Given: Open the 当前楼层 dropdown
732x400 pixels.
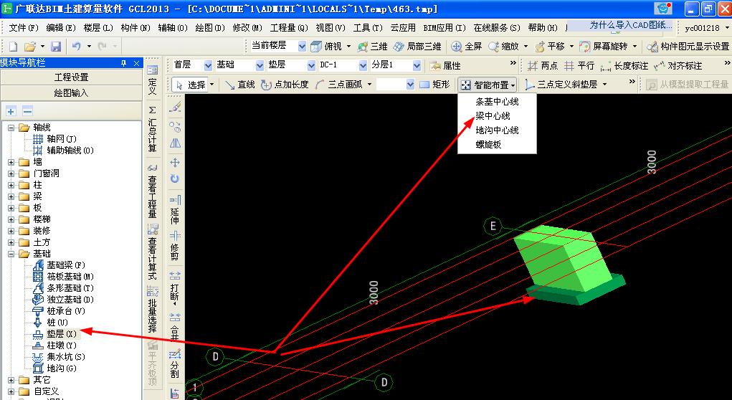Looking at the screenshot, I should click(302, 46).
